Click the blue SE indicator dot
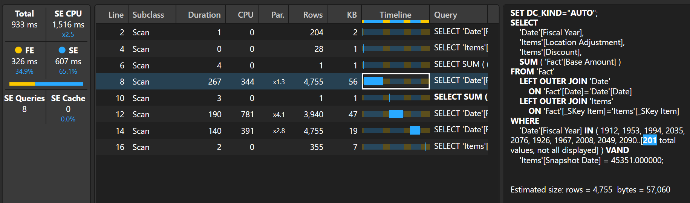Screen dimensions: 690x203 point(62,50)
